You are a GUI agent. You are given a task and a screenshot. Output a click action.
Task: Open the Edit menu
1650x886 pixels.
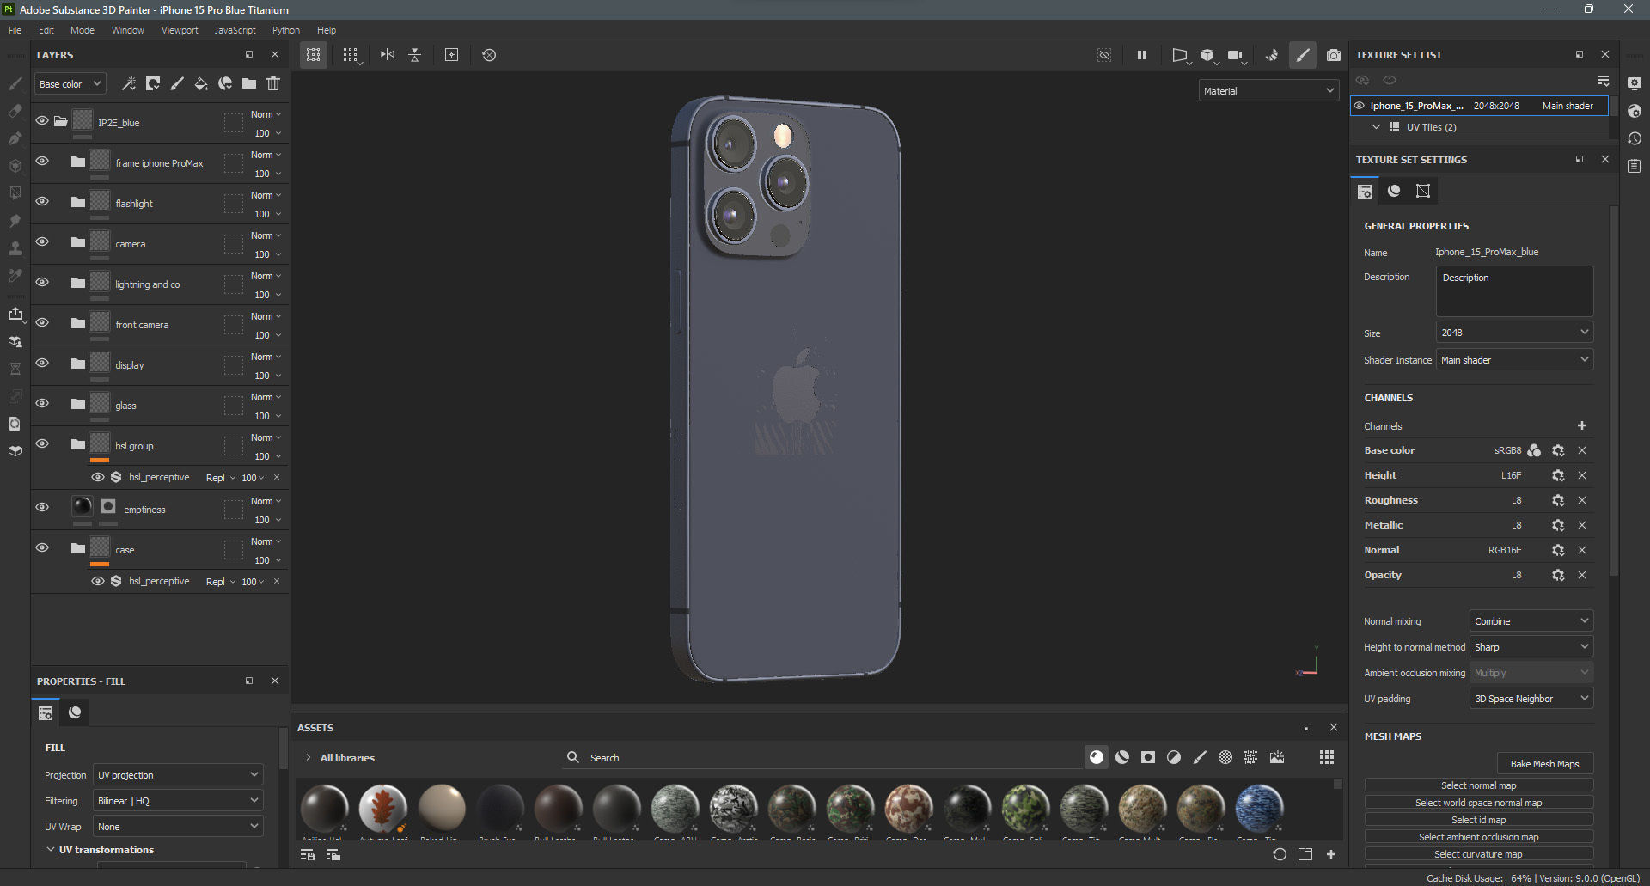click(46, 30)
